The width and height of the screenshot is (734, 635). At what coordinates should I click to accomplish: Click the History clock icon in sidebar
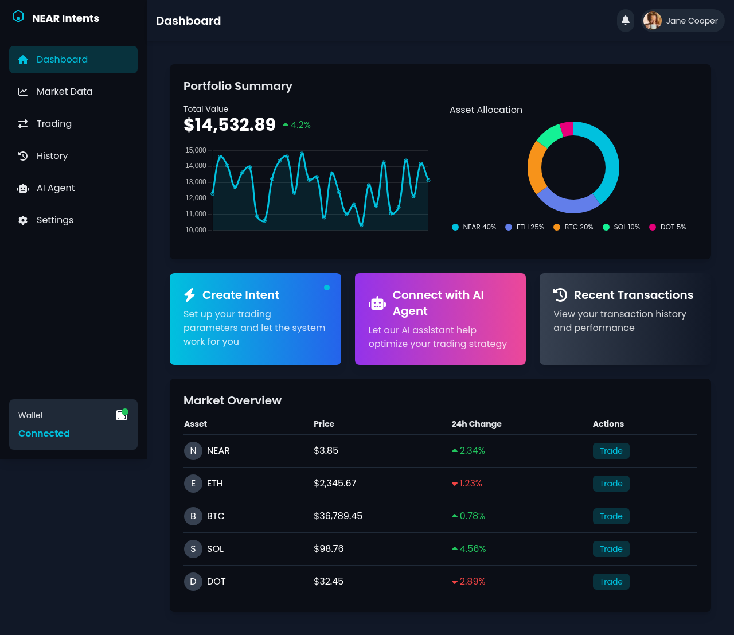(x=23, y=155)
